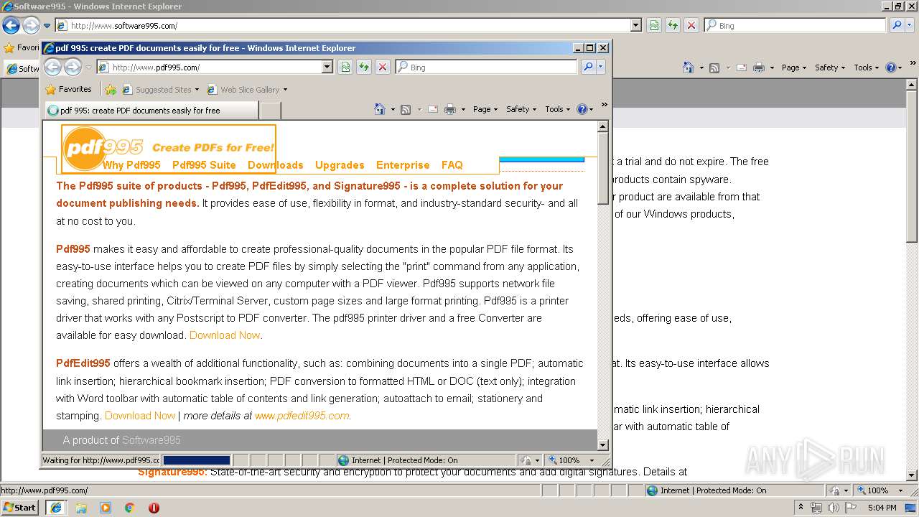Open Favorites in the pdf995 window
919x517 pixels.
pyautogui.click(x=68, y=89)
